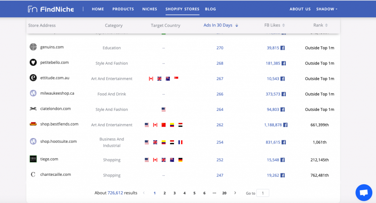This screenshot has height=203, width=376.
Task: Open Facebook icon for tiege.com
Action: point(283,160)
